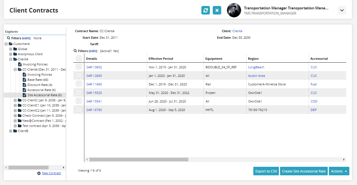Expand the ClientB tree node

(x=11, y=131)
